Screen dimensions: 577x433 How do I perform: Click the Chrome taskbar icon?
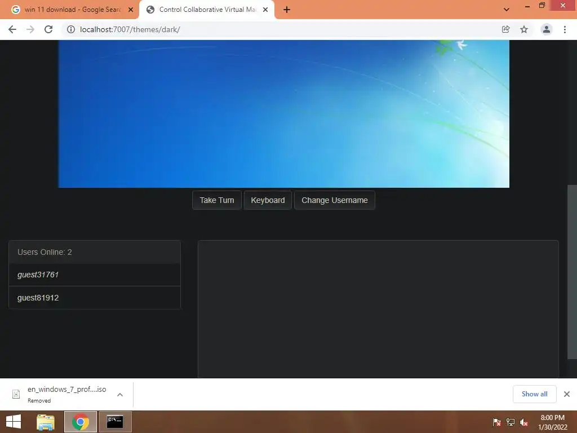(x=81, y=422)
